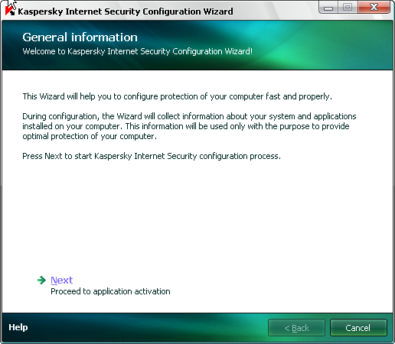Click the paragraph starting 'During configuration, the Wizard'
Screen dimensions: 395x344
pyautogui.click(x=189, y=126)
